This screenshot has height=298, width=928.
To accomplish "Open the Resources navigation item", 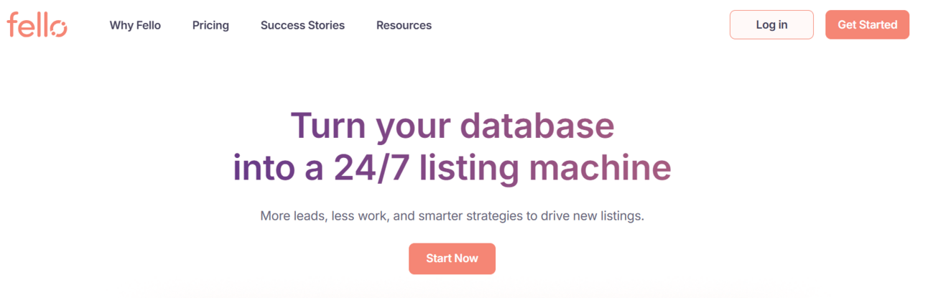I will pyautogui.click(x=404, y=25).
